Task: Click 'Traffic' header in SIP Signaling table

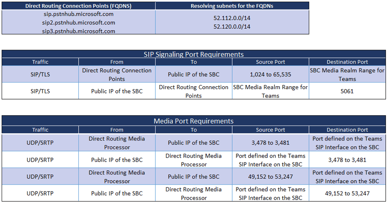Action: (40, 62)
